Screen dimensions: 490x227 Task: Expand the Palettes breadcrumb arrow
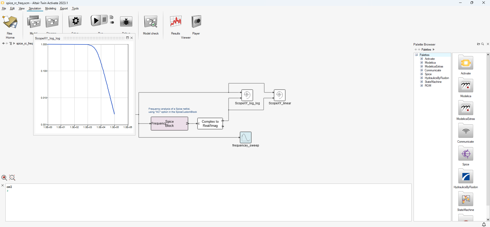tap(434, 50)
